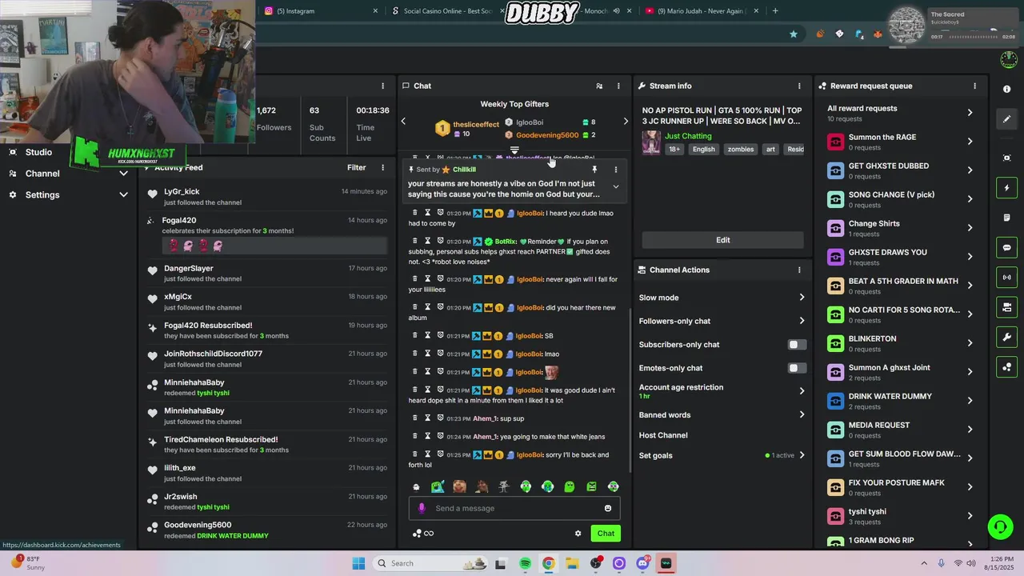The height and width of the screenshot is (576, 1024).
Task: Click the Windows taskbar Search box
Action: pyautogui.click(x=432, y=563)
